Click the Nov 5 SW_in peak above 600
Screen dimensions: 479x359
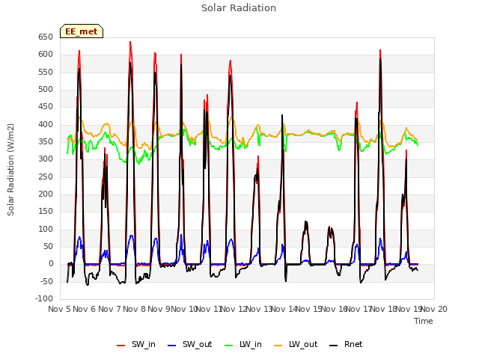pos(79,51)
